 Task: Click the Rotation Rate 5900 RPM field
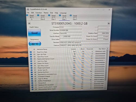pyautogui.click(x=103, y=33)
